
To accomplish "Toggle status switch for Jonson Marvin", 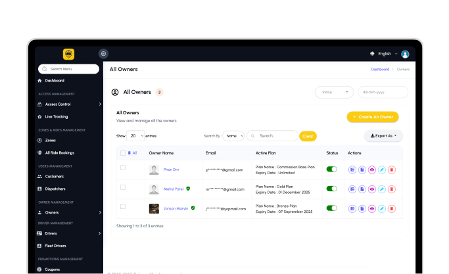I will [x=331, y=208].
